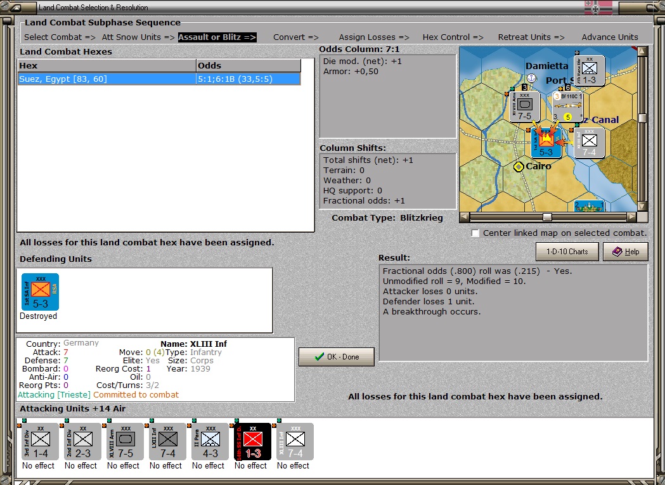Click the port anchor symbol near Damietta
This screenshot has height=485, width=665.
531,78
